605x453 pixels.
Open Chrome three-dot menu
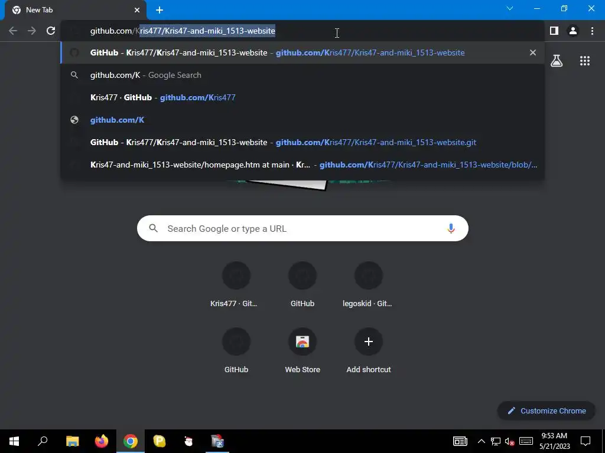coord(592,31)
